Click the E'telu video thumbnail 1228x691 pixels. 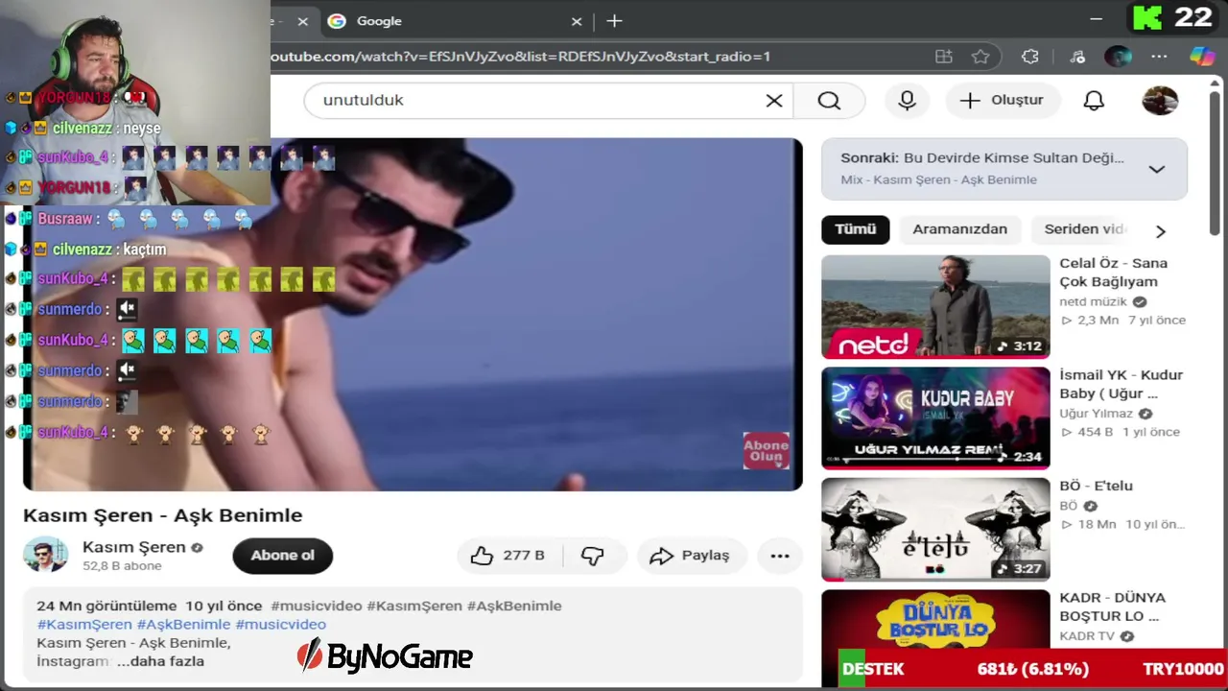pyautogui.click(x=935, y=530)
